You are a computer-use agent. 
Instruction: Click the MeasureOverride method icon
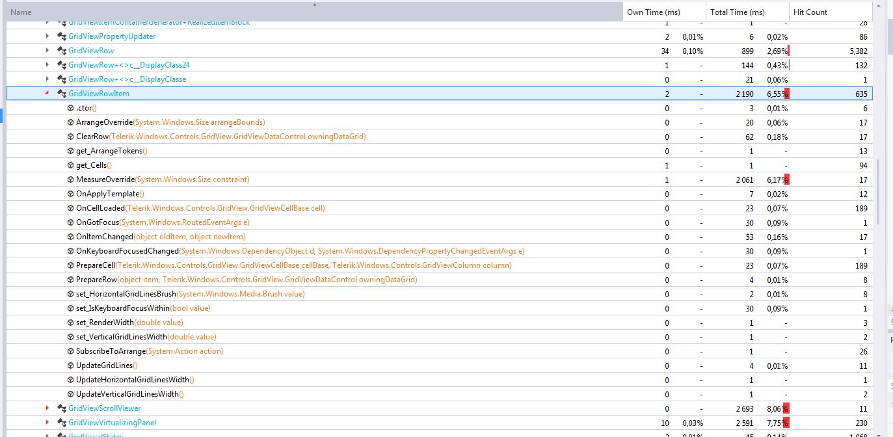(x=70, y=179)
